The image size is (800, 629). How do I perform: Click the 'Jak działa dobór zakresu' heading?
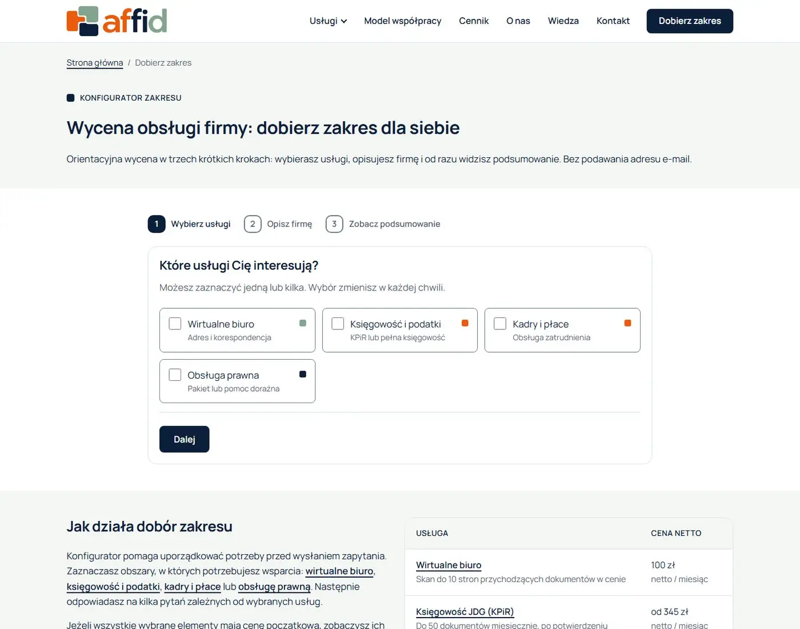pos(150,527)
